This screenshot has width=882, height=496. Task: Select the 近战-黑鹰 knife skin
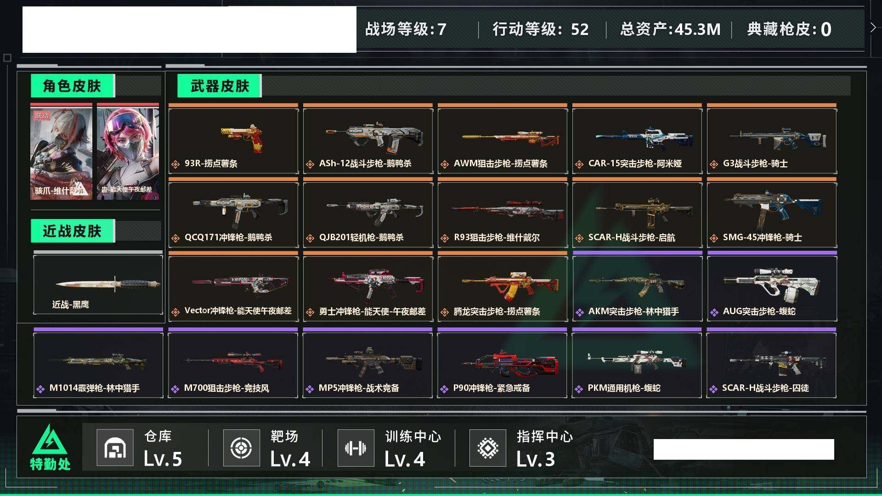coord(98,283)
